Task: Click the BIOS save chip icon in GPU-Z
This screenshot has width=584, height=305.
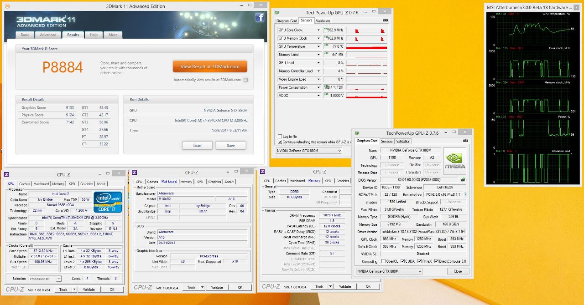Action: point(463,180)
